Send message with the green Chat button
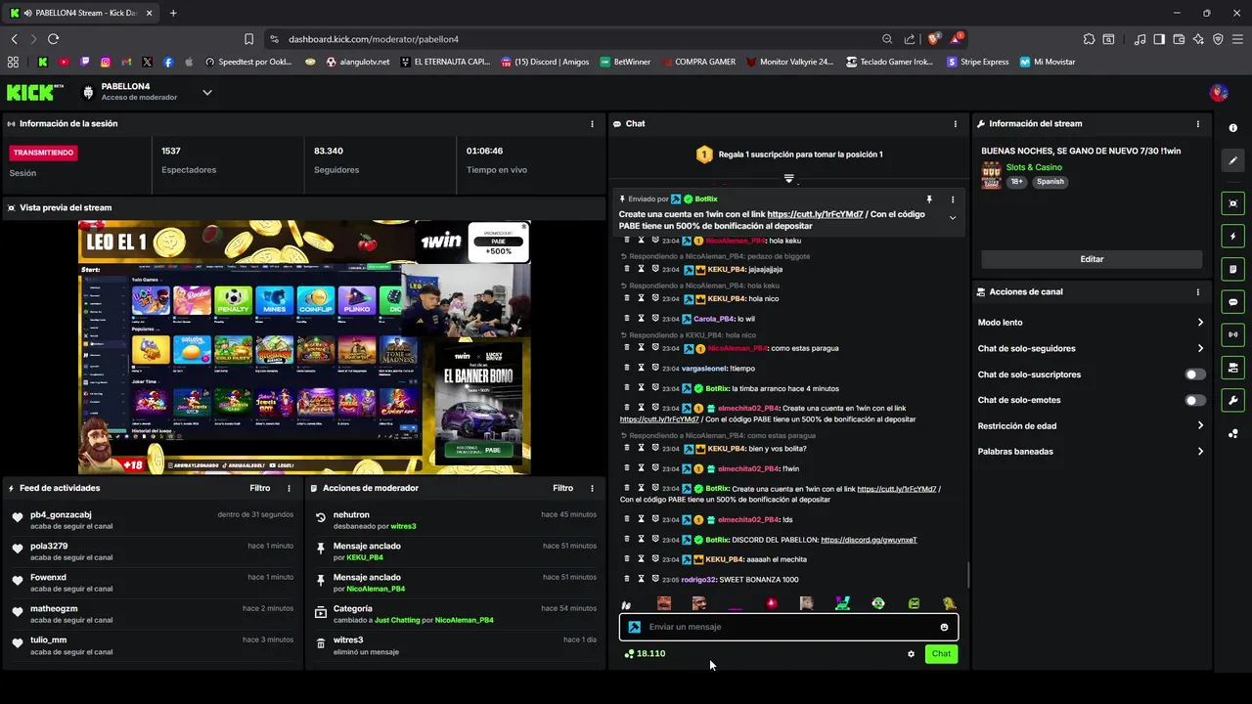The image size is (1252, 704). pyautogui.click(x=941, y=654)
